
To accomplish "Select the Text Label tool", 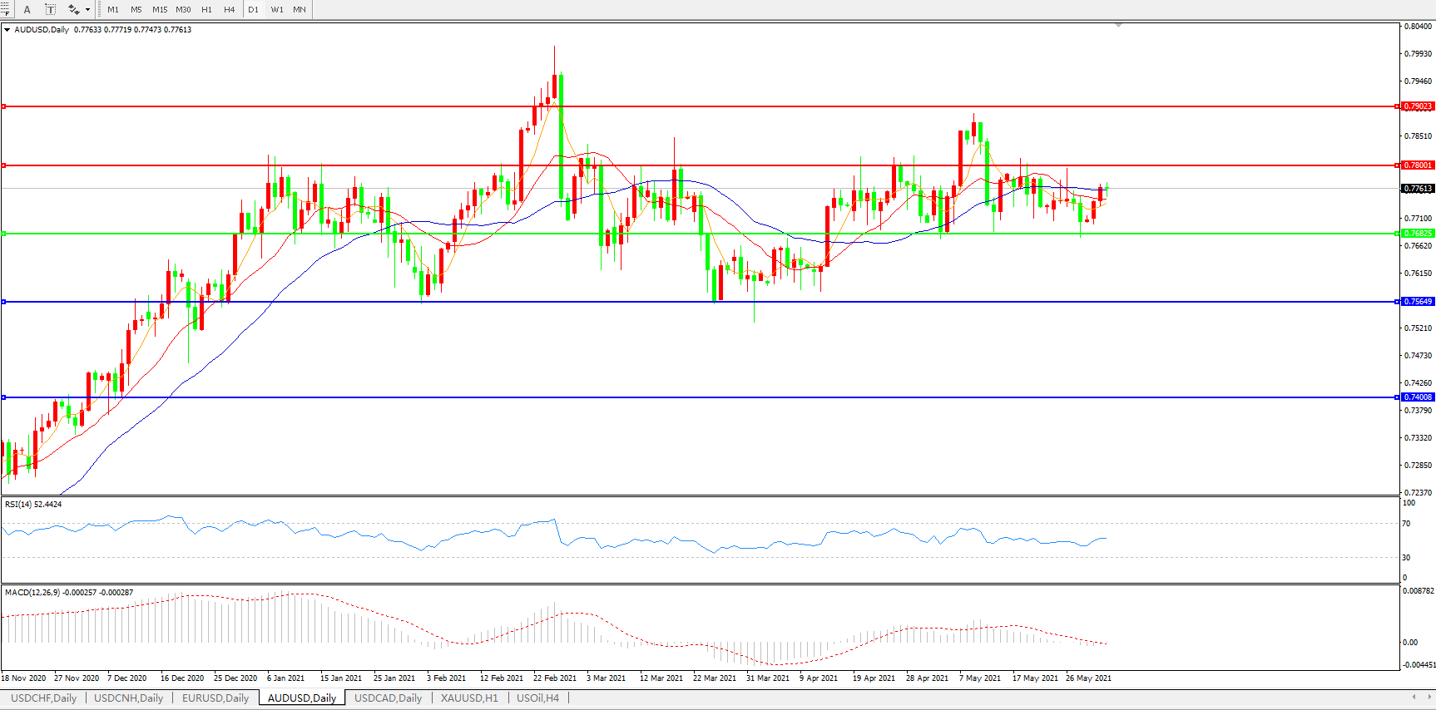I will click(50, 9).
